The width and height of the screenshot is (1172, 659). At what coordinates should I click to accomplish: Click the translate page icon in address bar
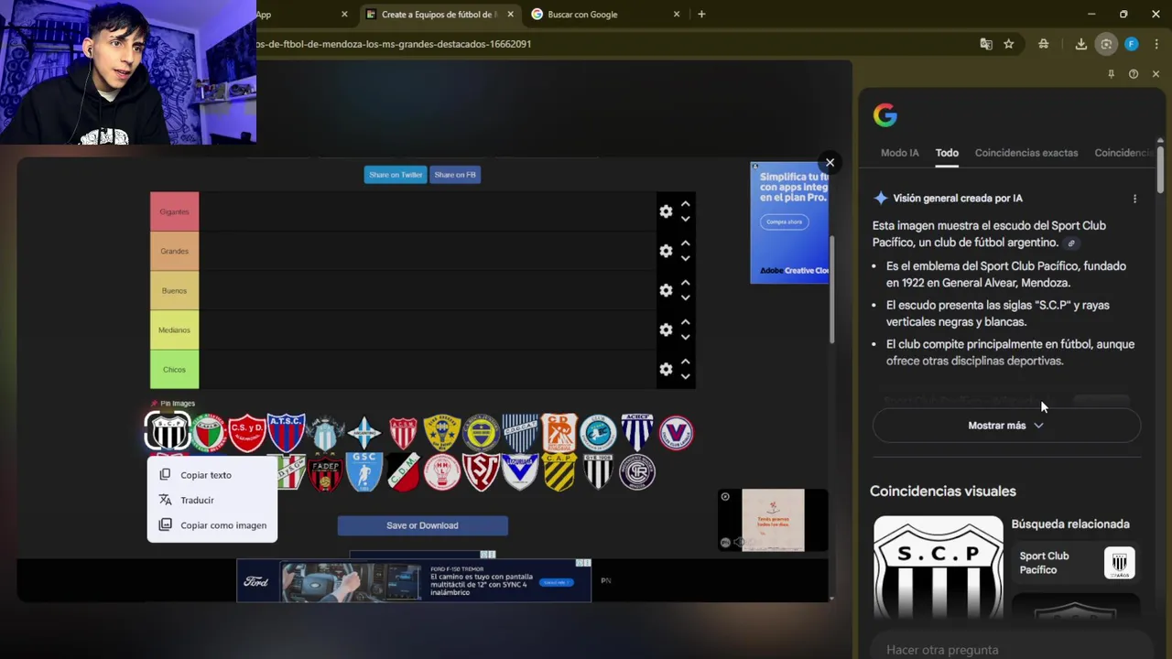(986, 44)
